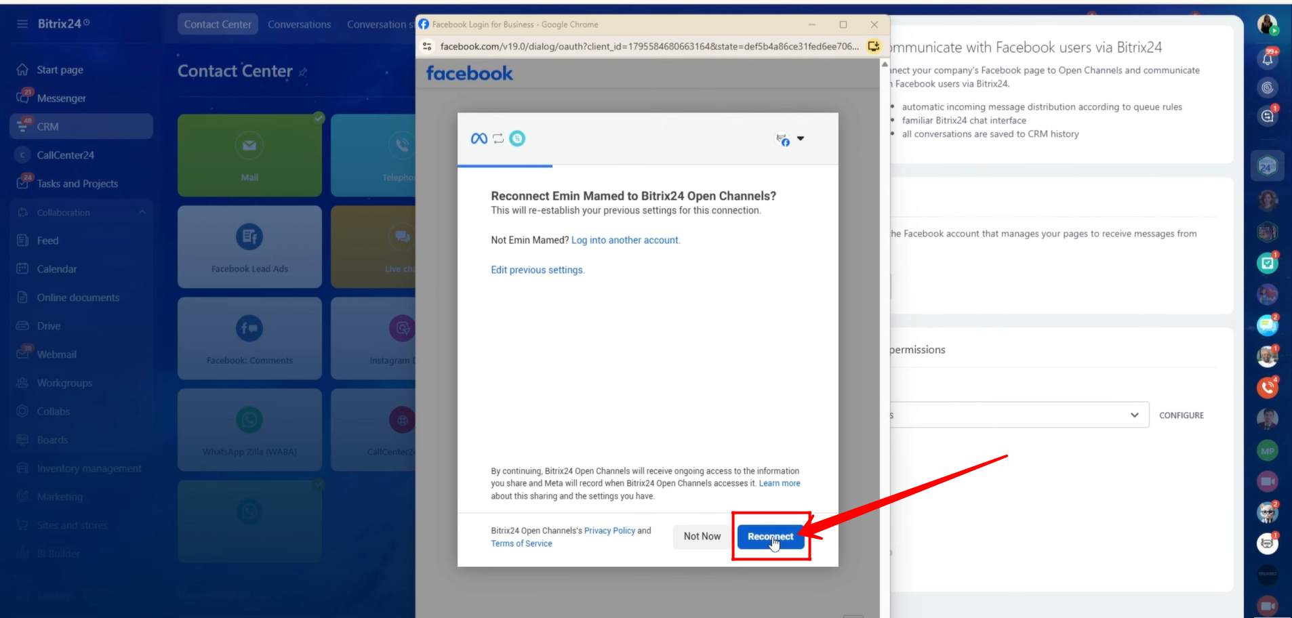The width and height of the screenshot is (1292, 618).
Task: Click the WhatsApp Zilla (WABA) tile icon
Action: coord(249,420)
